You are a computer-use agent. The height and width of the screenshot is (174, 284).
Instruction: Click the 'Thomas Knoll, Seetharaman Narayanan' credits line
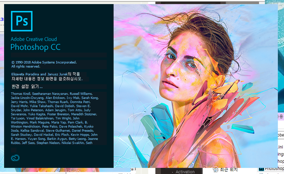click(x=52, y=93)
